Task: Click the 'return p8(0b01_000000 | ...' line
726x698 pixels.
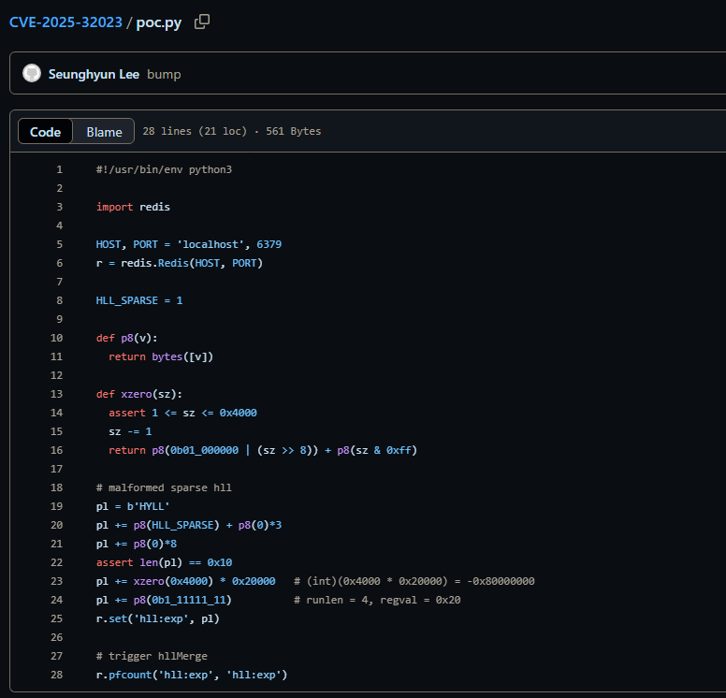Action: (263, 450)
